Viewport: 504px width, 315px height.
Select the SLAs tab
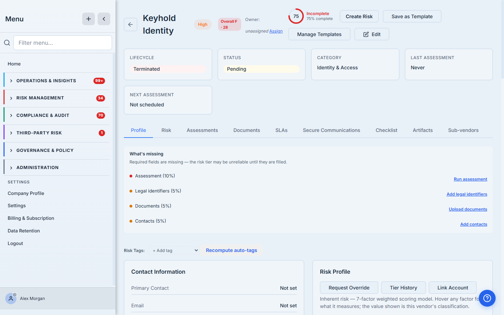coord(281,130)
